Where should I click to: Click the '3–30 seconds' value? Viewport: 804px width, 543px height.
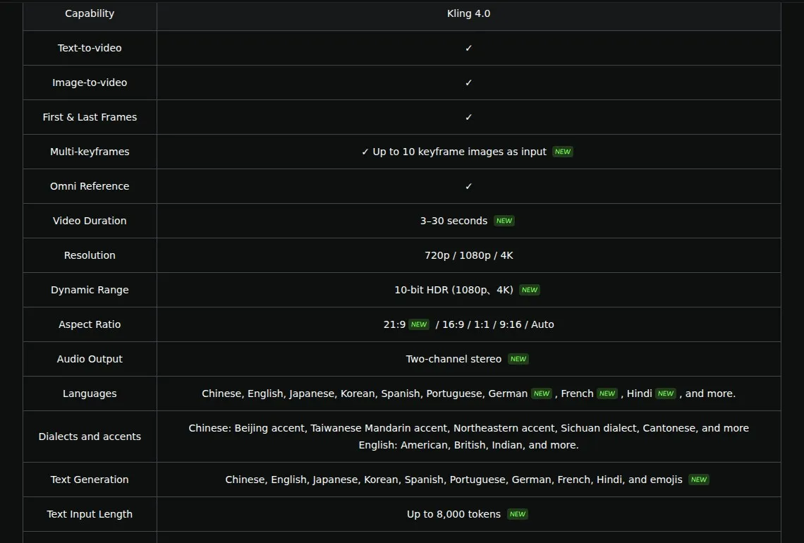point(453,221)
